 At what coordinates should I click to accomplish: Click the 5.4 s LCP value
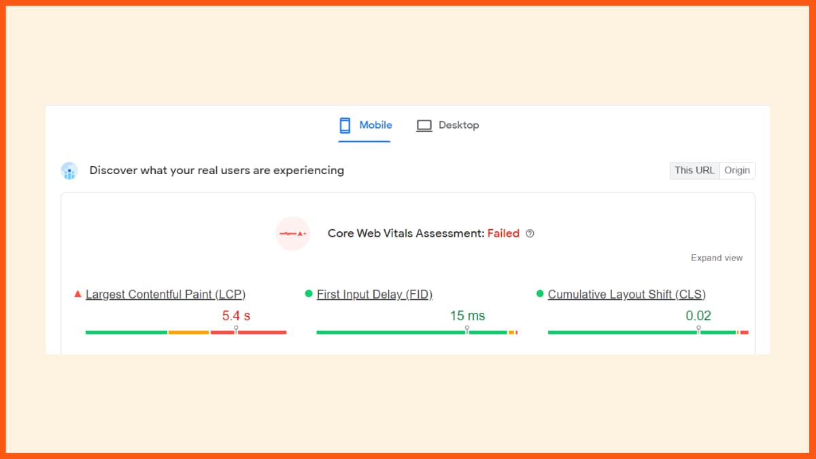coord(236,316)
